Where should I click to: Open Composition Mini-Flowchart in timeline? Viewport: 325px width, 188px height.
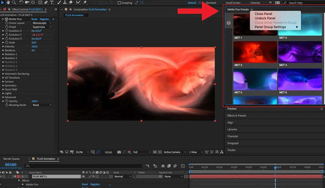pyautogui.click(x=147, y=166)
